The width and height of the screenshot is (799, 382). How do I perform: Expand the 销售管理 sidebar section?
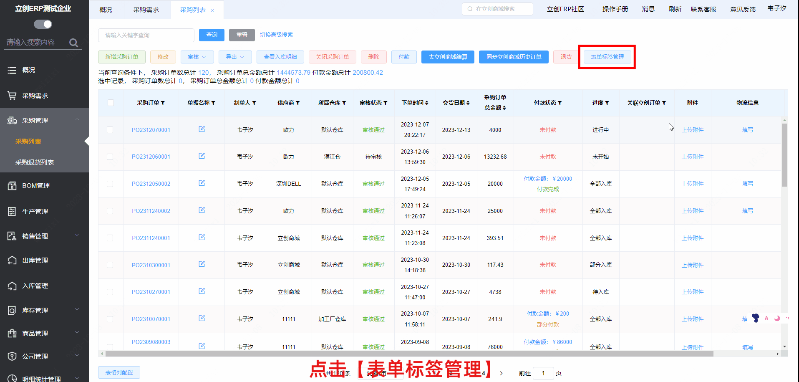click(x=77, y=235)
